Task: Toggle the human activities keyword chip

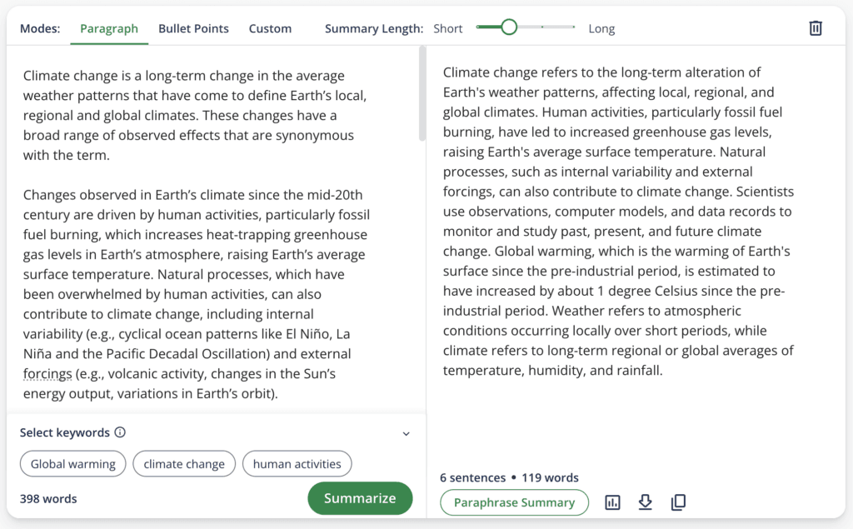Action: click(x=297, y=464)
